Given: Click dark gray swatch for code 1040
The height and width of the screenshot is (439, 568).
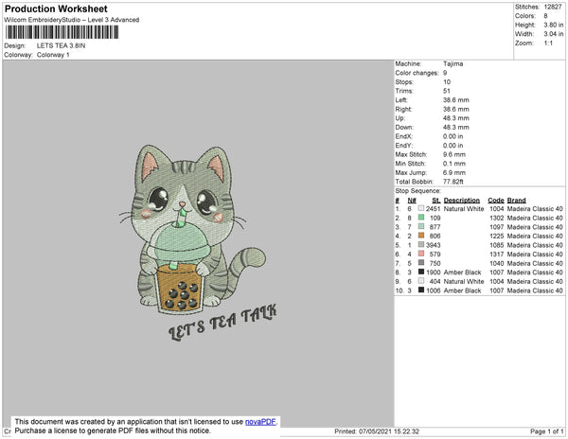Looking at the screenshot, I should click(421, 263).
